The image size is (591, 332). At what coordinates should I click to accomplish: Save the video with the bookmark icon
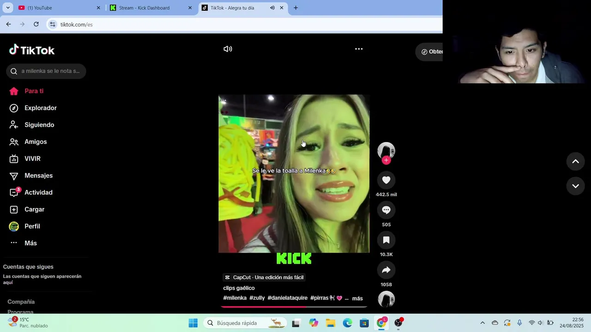(x=386, y=240)
